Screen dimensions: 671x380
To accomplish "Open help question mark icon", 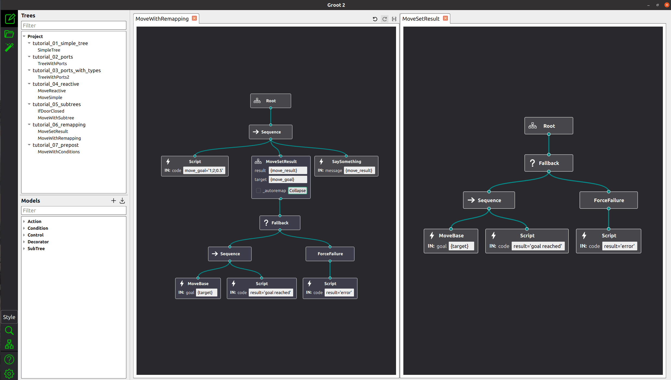I will pyautogui.click(x=9, y=359).
